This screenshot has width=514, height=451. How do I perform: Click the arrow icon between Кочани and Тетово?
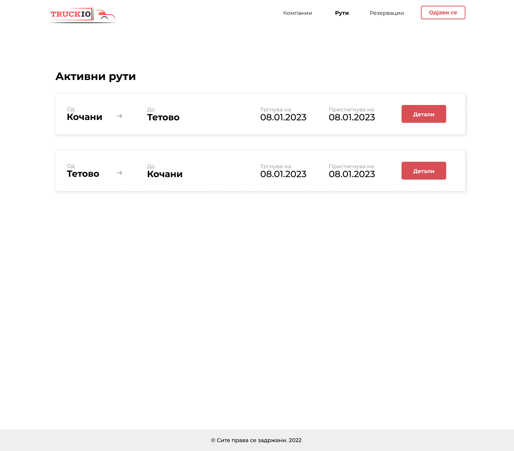pyautogui.click(x=120, y=116)
